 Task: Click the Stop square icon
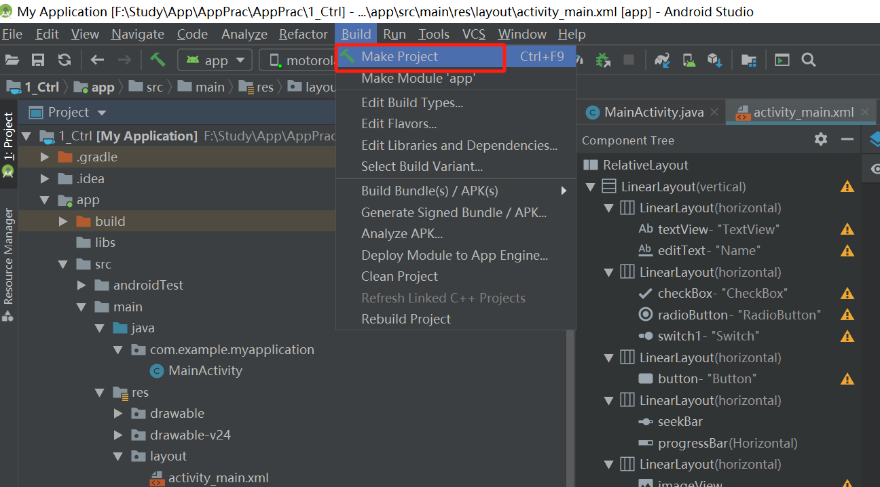[629, 60]
